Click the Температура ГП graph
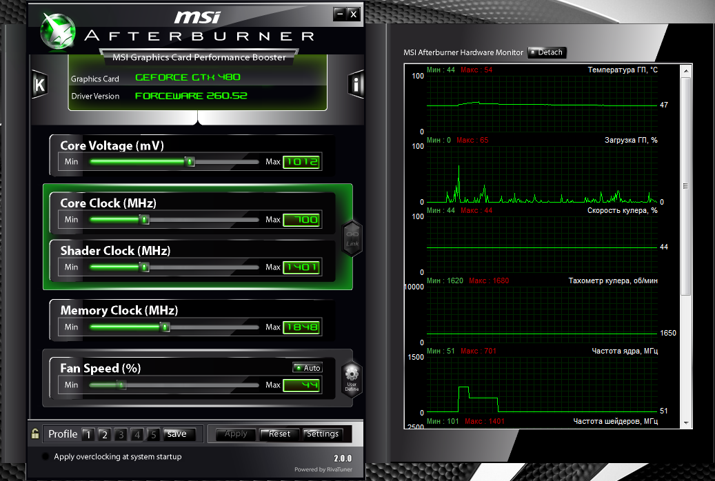 click(x=542, y=104)
